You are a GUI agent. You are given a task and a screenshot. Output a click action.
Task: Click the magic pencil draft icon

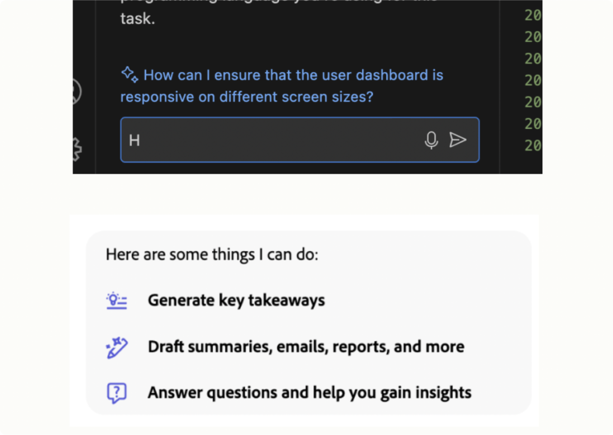(x=117, y=347)
